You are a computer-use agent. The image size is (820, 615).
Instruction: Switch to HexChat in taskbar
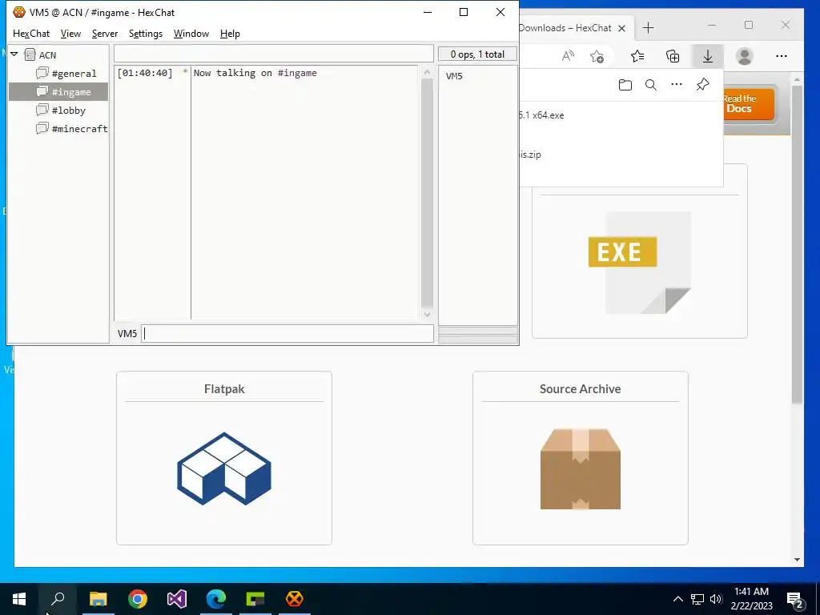295,599
